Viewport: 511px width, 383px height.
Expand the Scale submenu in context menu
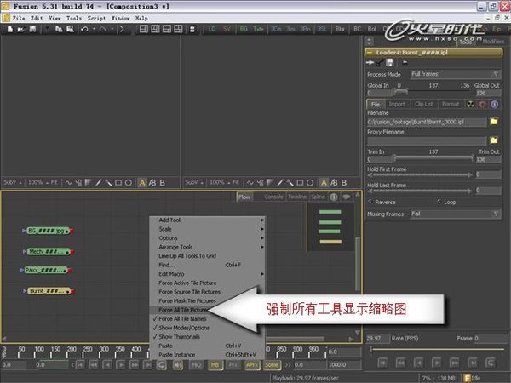(207, 229)
